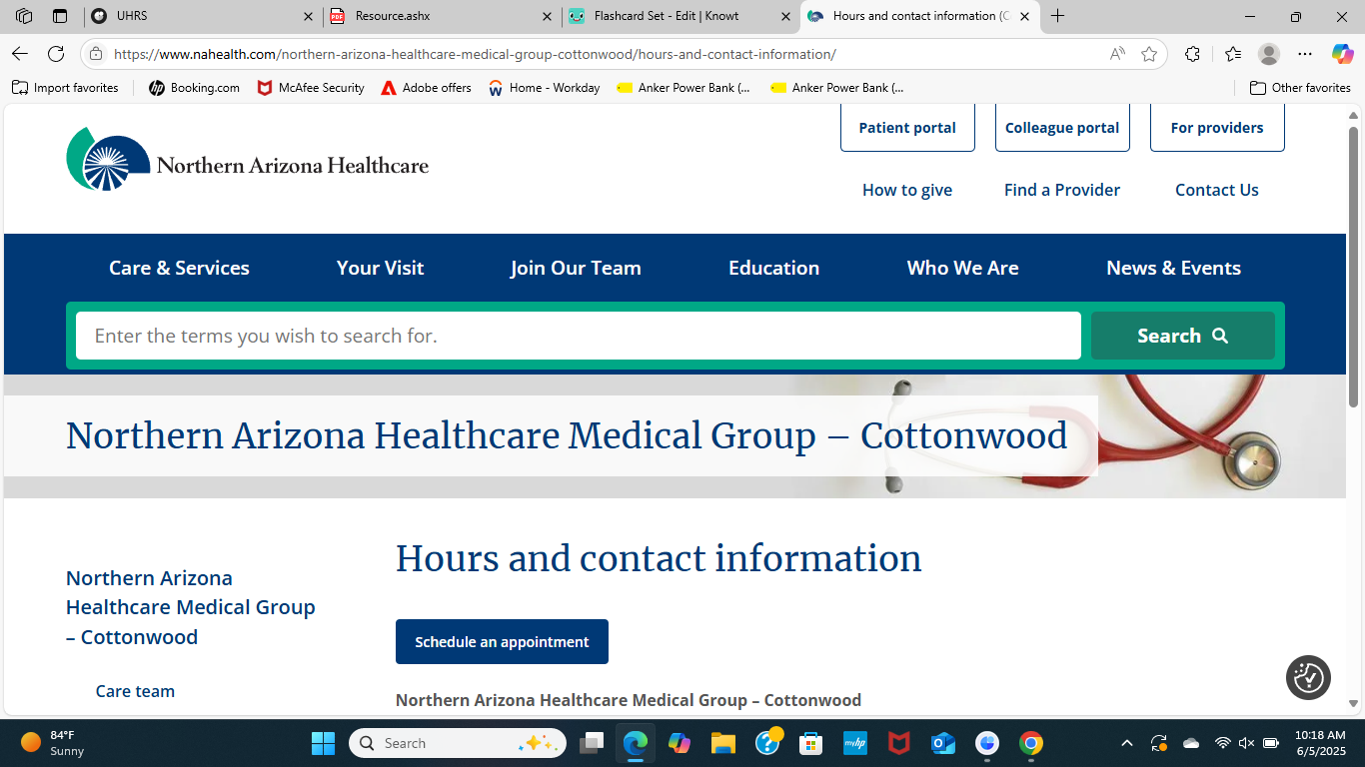Open File Explorer from the taskbar
Viewport: 1365px width, 767px height.
tap(723, 743)
